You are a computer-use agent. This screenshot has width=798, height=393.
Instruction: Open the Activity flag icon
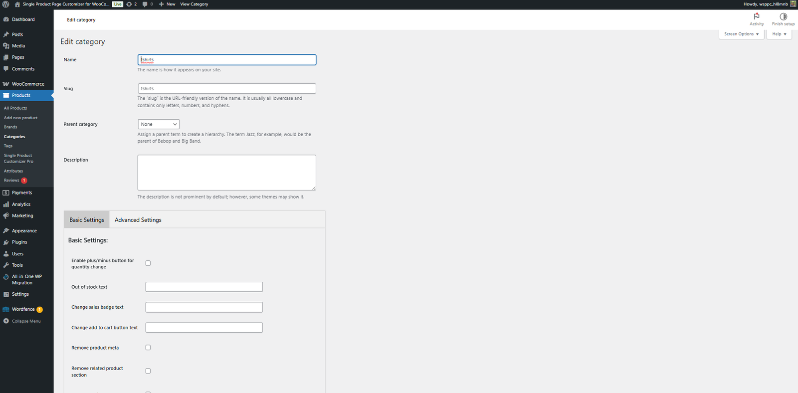click(x=757, y=16)
